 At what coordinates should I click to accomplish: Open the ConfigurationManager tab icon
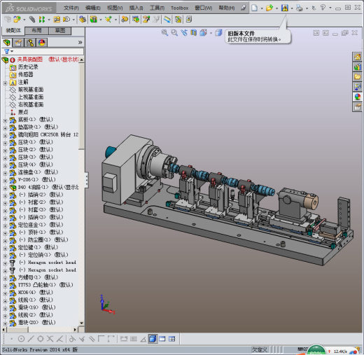(30, 43)
